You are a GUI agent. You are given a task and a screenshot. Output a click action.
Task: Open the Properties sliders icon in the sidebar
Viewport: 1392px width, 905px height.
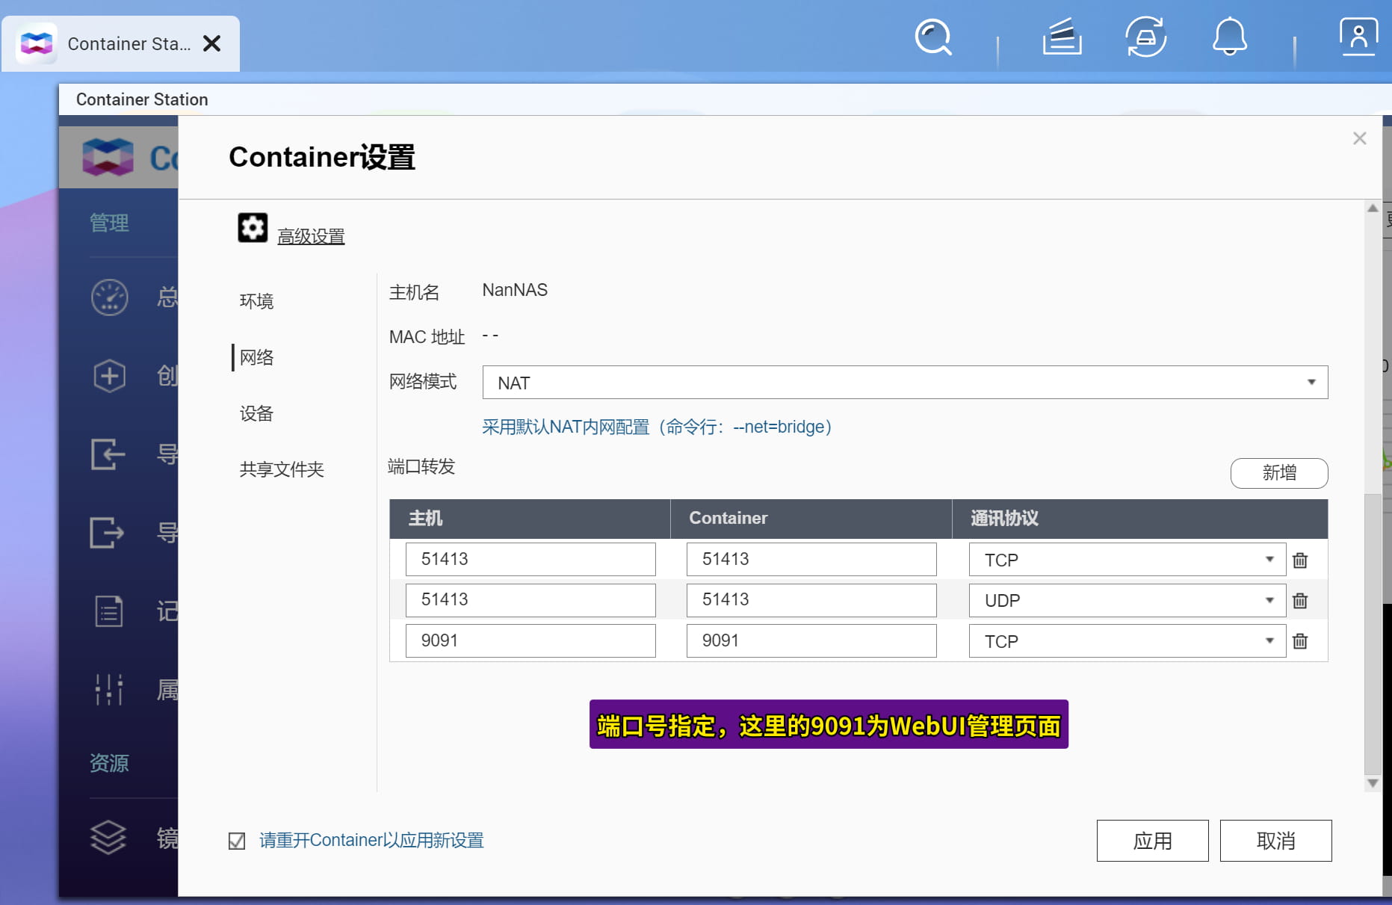(x=108, y=690)
